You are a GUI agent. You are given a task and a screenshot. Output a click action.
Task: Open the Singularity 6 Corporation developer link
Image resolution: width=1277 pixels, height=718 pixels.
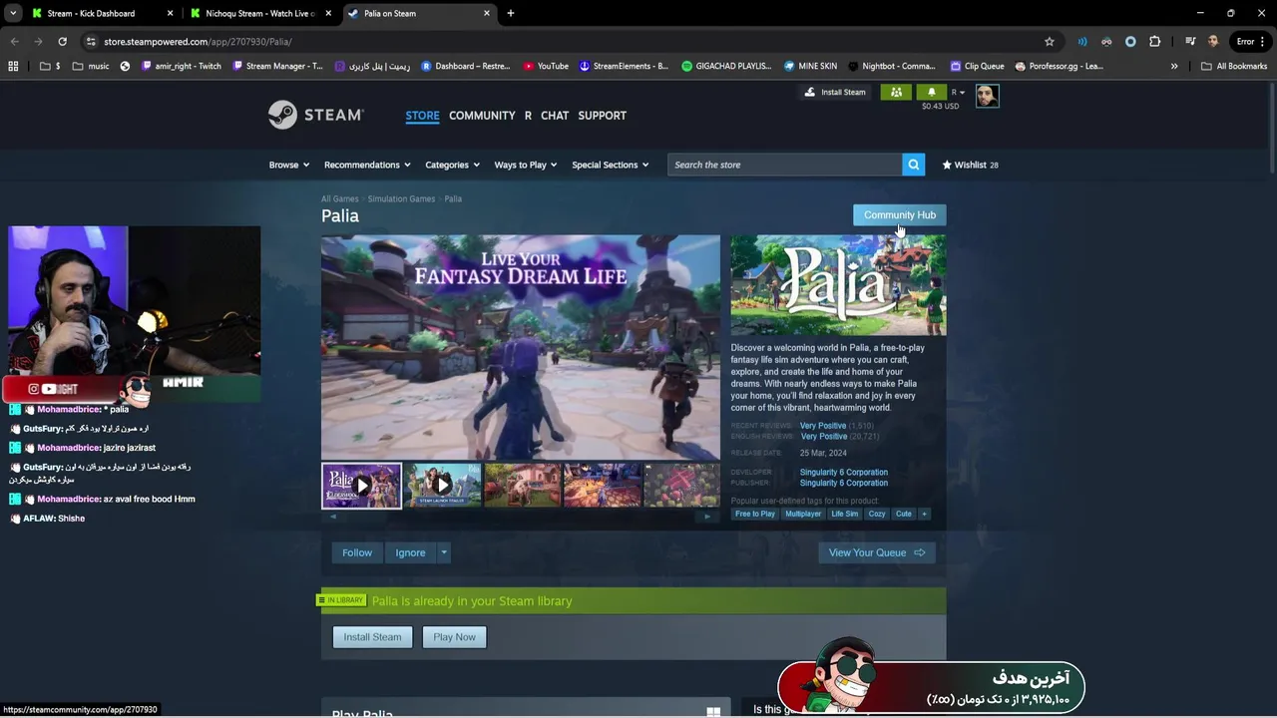coord(843,473)
